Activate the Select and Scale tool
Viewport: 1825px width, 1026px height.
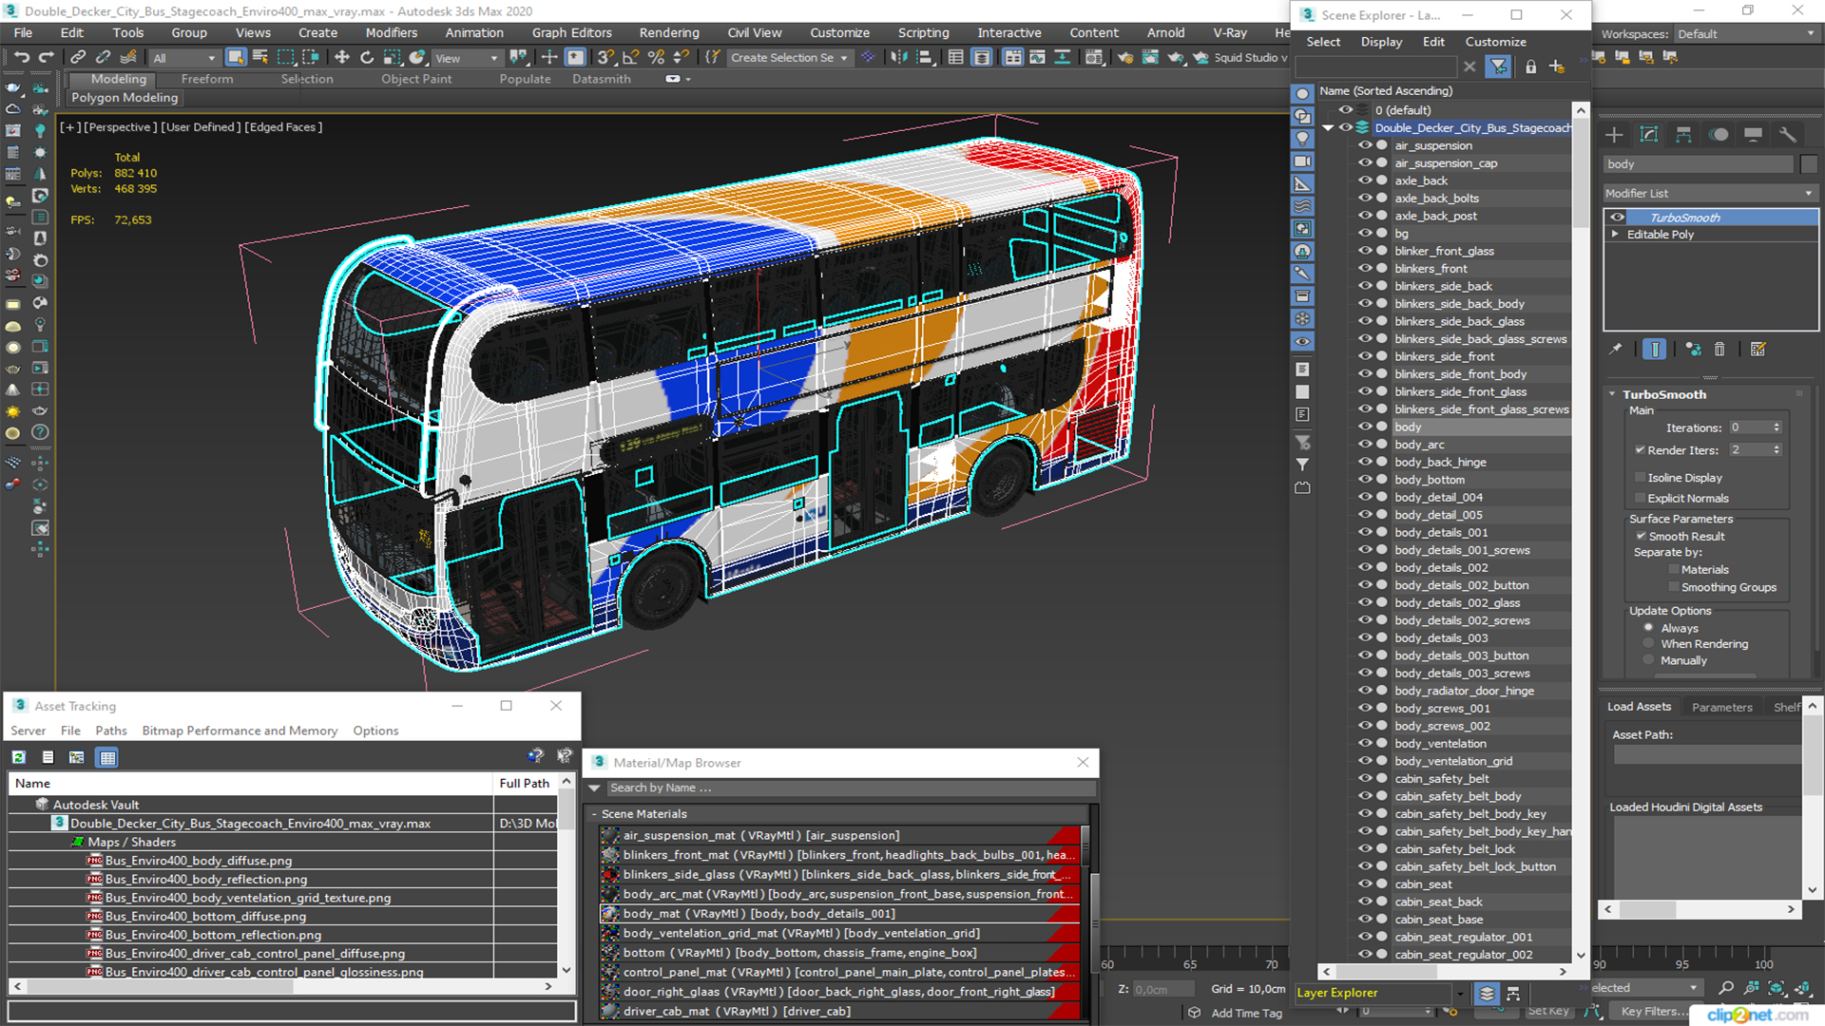tap(392, 58)
